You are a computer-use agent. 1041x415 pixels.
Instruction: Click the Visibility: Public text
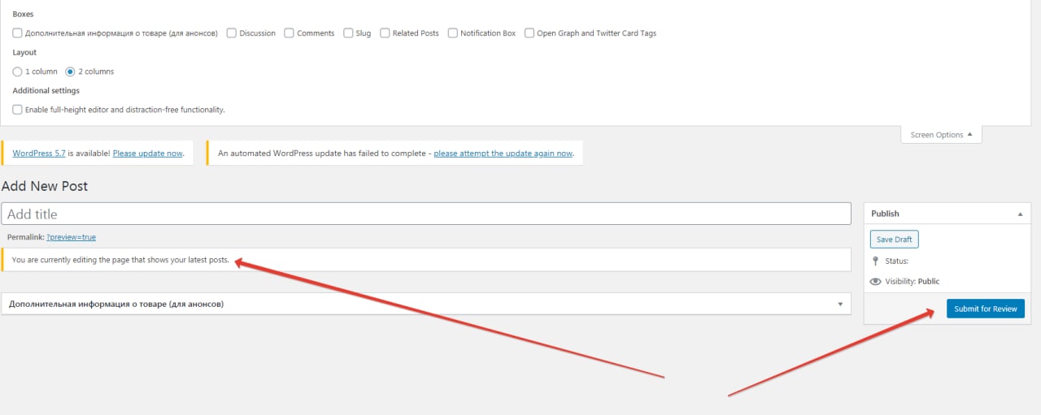pyautogui.click(x=913, y=282)
